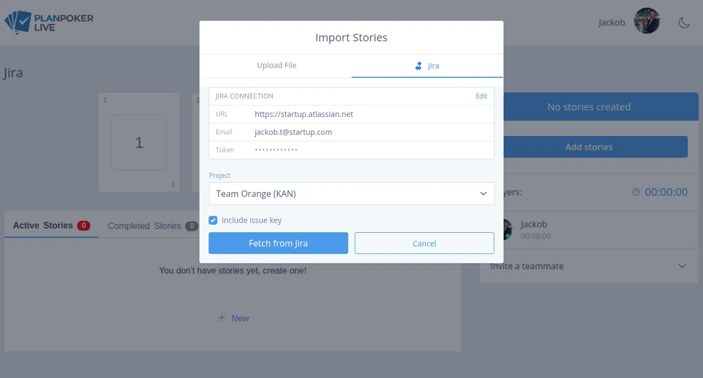
Task: Click the Add stories button
Action: 589,147
